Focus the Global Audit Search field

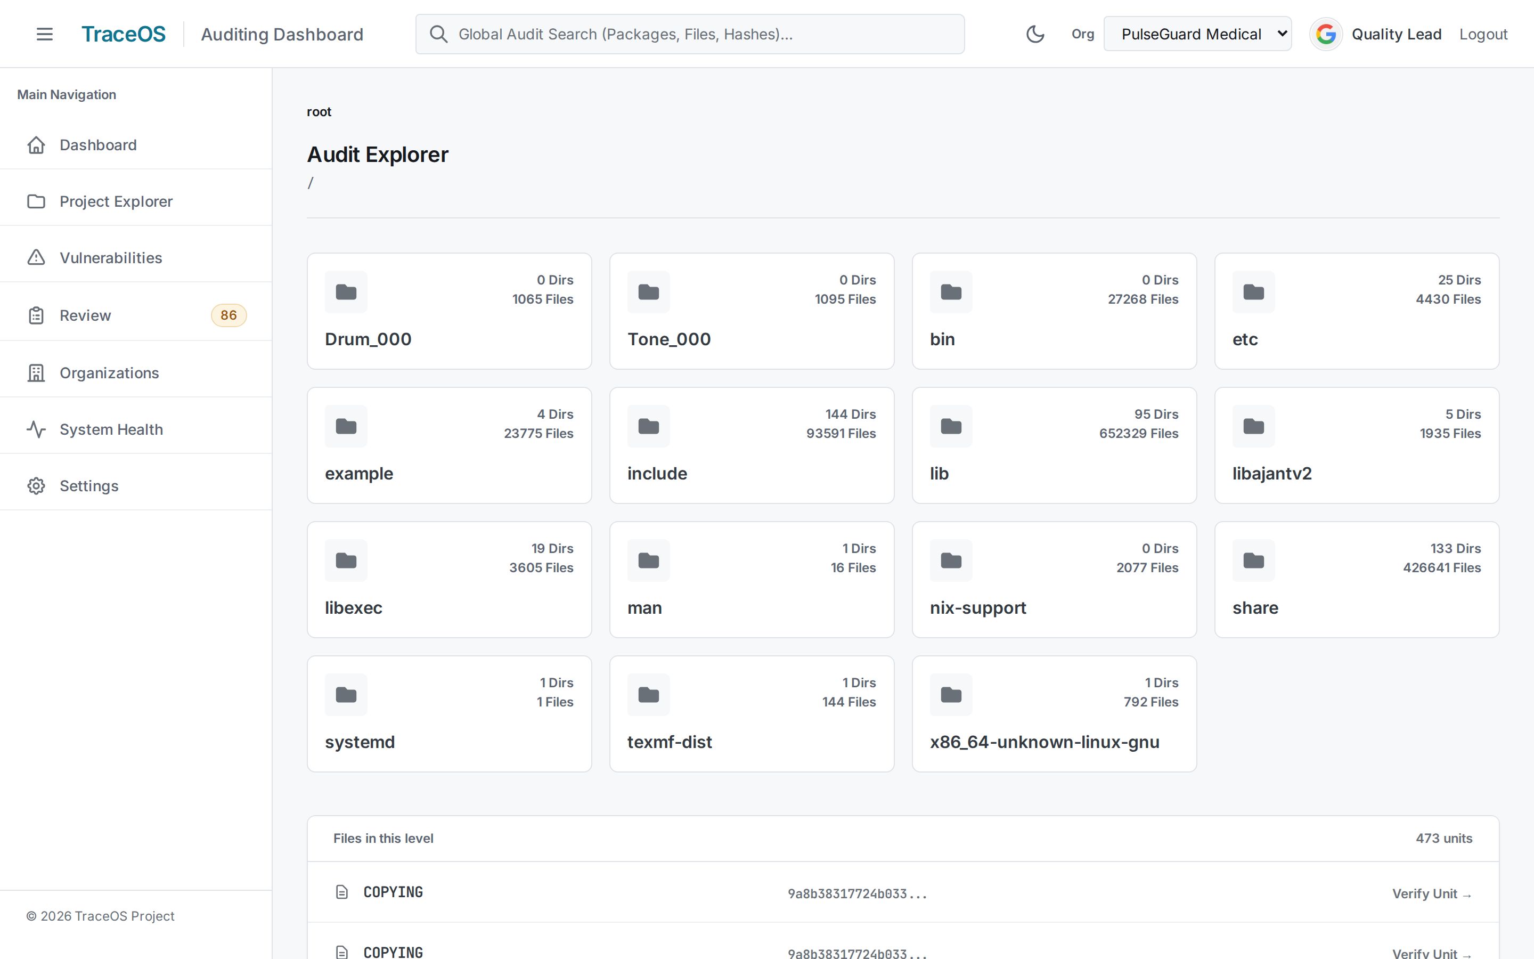coord(690,34)
